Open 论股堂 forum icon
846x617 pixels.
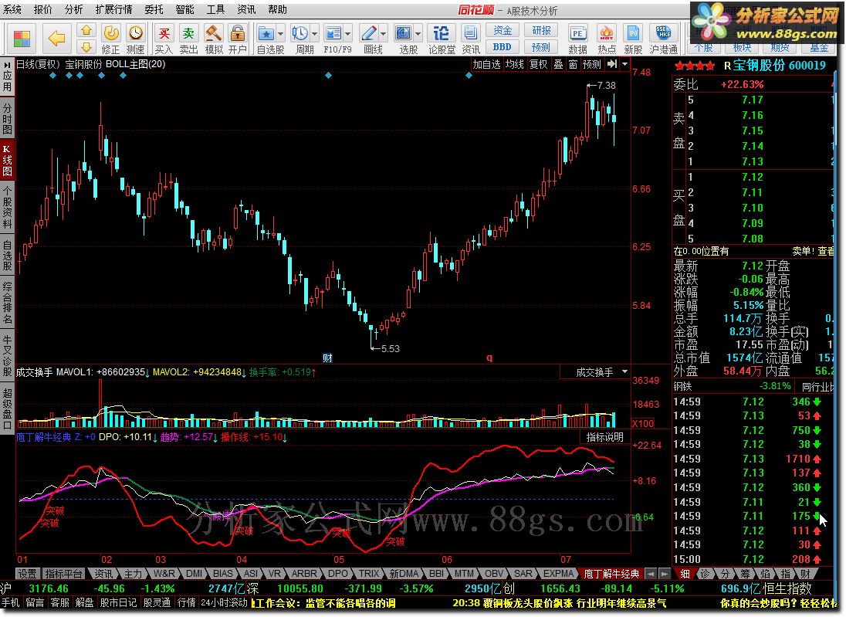(442, 39)
